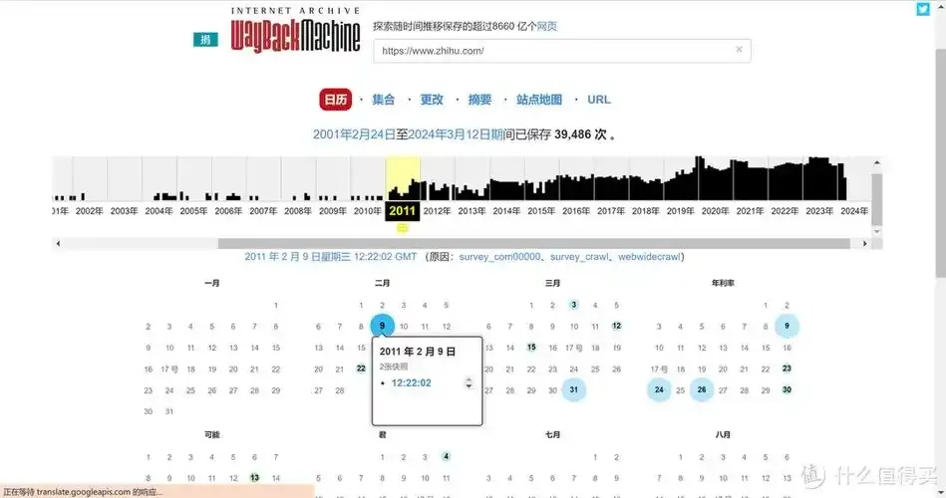946x498 pixels.
Task: Click the Wayback Machine logo
Action: coord(296,30)
